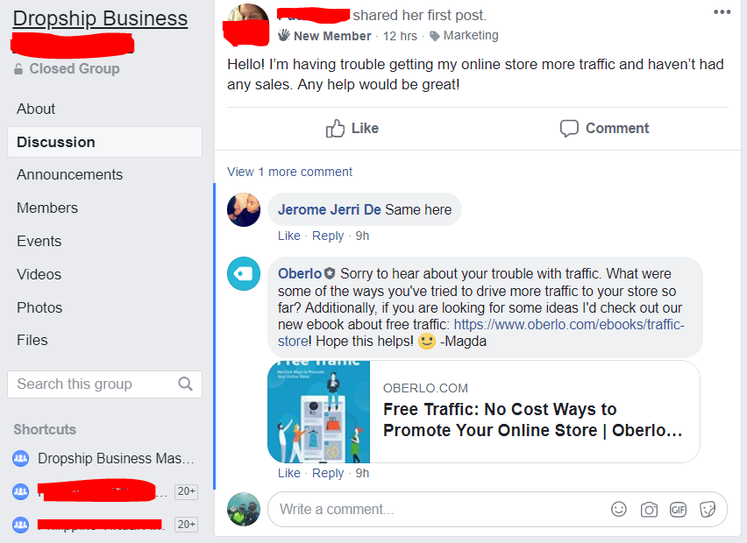
Task: Reply to Jerome Jerri De's comment
Action: (x=328, y=236)
